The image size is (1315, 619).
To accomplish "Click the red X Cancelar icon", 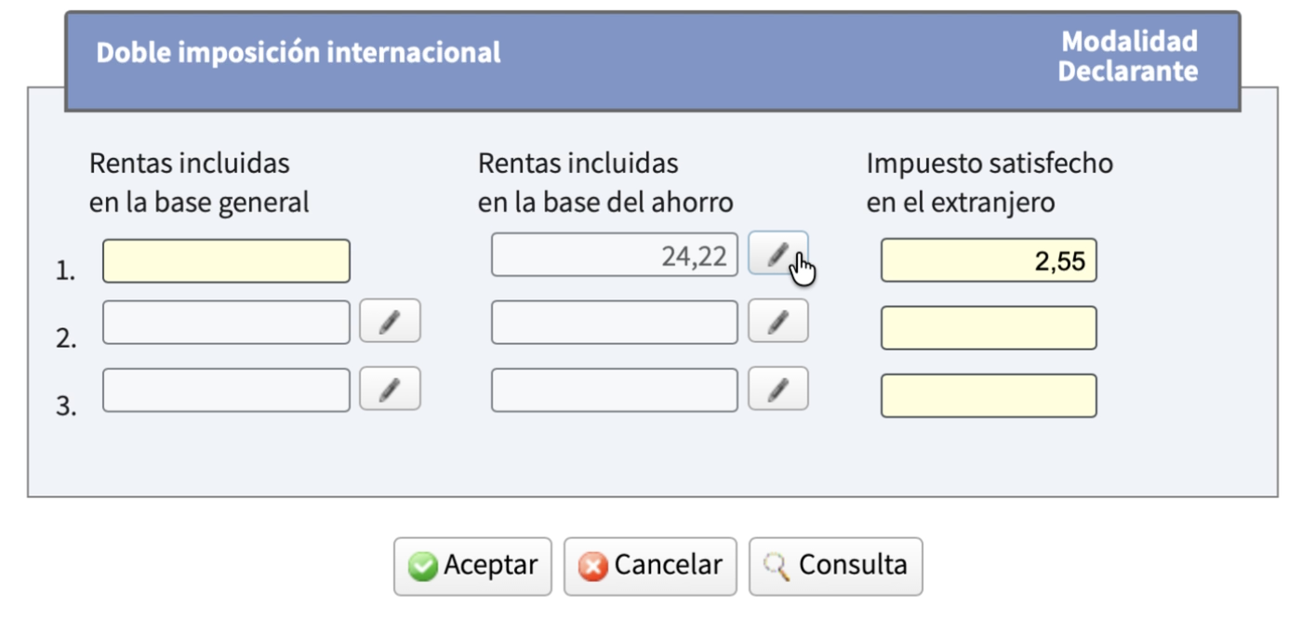I will (593, 566).
